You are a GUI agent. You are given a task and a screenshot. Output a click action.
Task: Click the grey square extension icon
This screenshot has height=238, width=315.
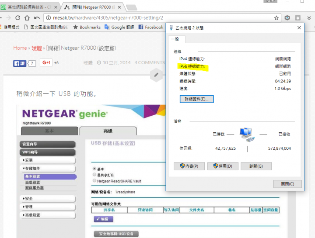[298, 18]
